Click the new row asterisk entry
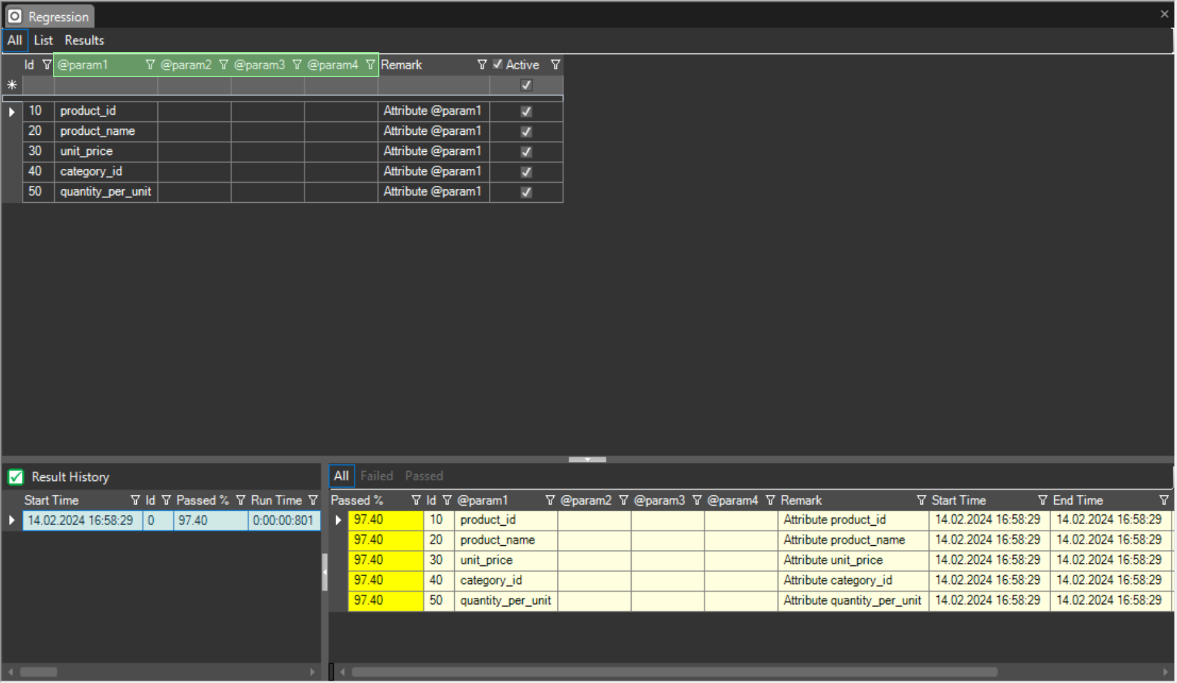This screenshot has width=1177, height=683. [x=12, y=85]
